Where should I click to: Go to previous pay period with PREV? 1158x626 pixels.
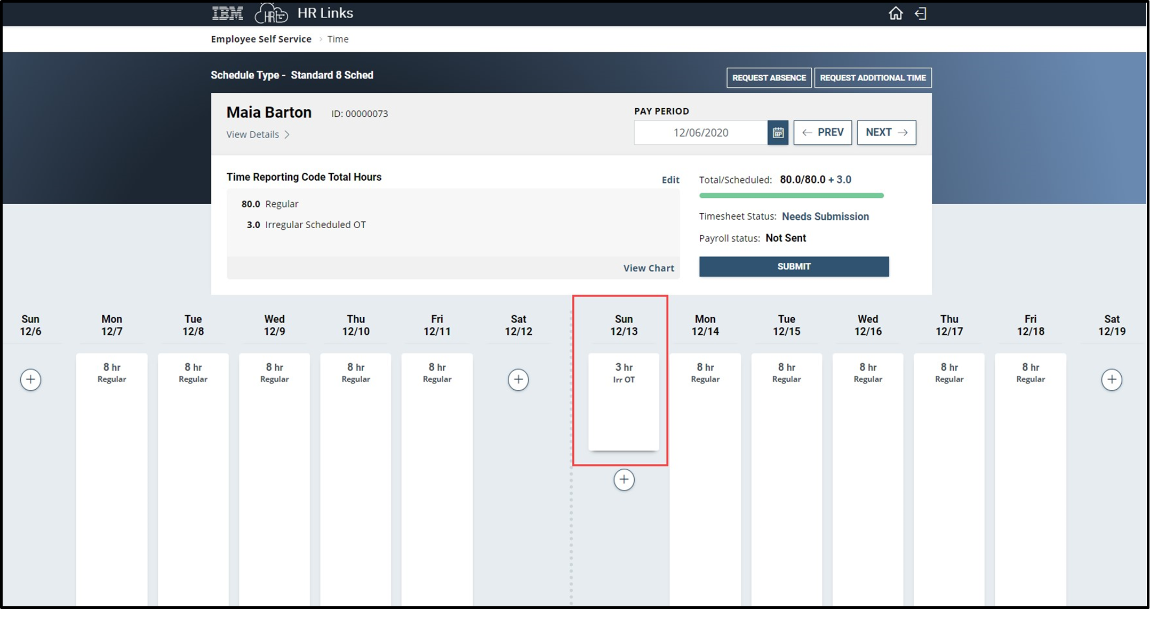coord(822,132)
